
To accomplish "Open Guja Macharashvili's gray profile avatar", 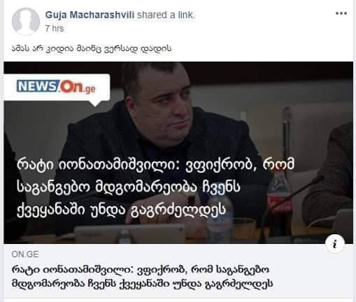I will point(26,22).
